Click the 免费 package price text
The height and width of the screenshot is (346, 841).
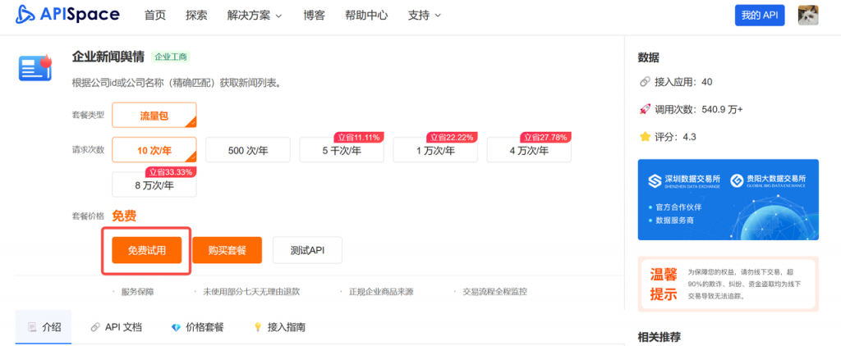[124, 216]
